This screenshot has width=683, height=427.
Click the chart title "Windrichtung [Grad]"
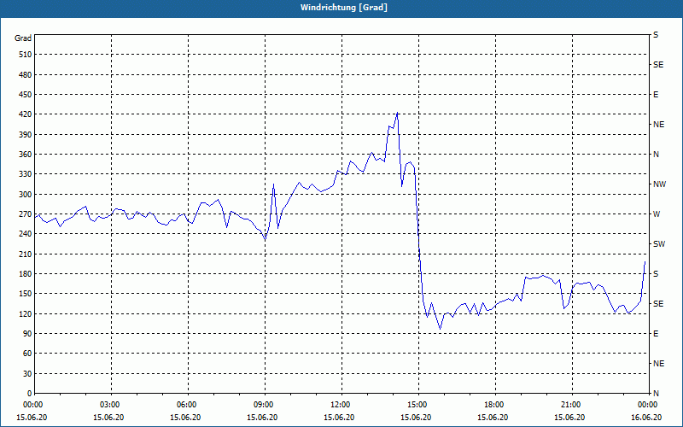(x=344, y=8)
